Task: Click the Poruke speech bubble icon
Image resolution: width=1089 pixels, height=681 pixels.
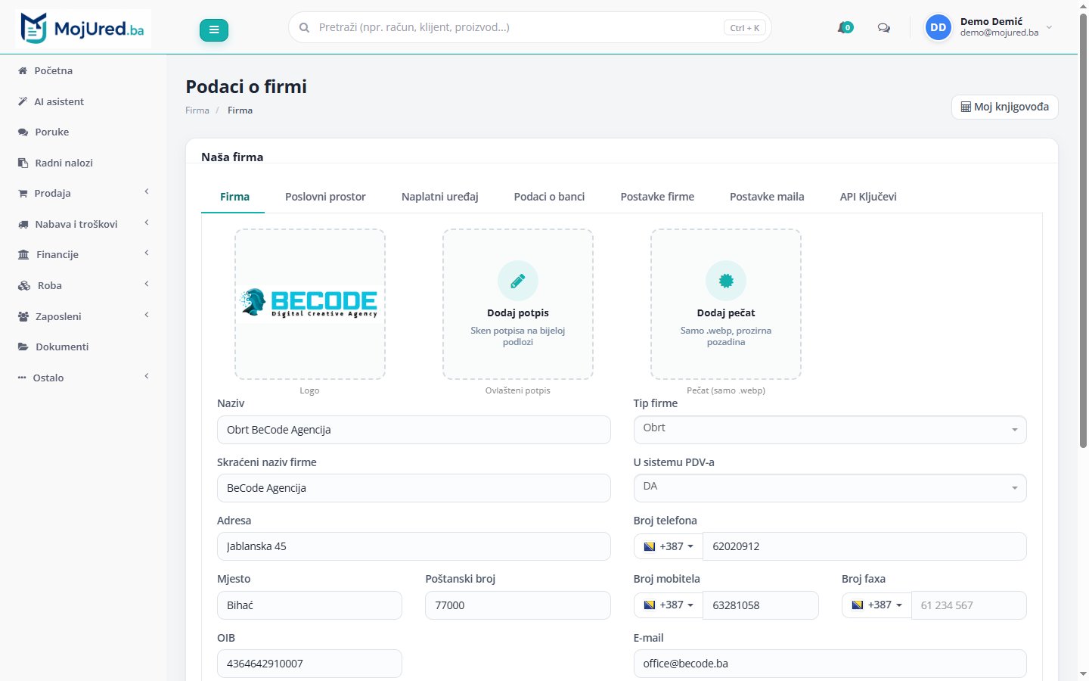Action: click(23, 132)
